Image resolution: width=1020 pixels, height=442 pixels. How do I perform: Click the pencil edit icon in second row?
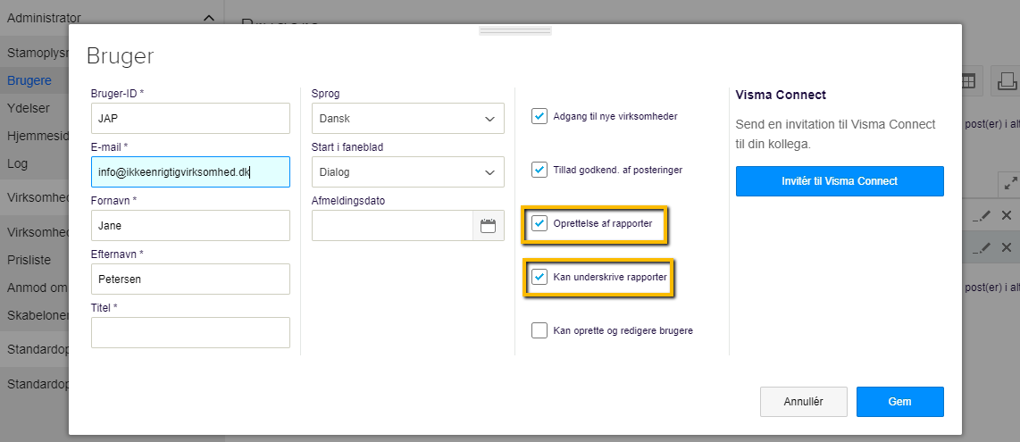point(982,247)
